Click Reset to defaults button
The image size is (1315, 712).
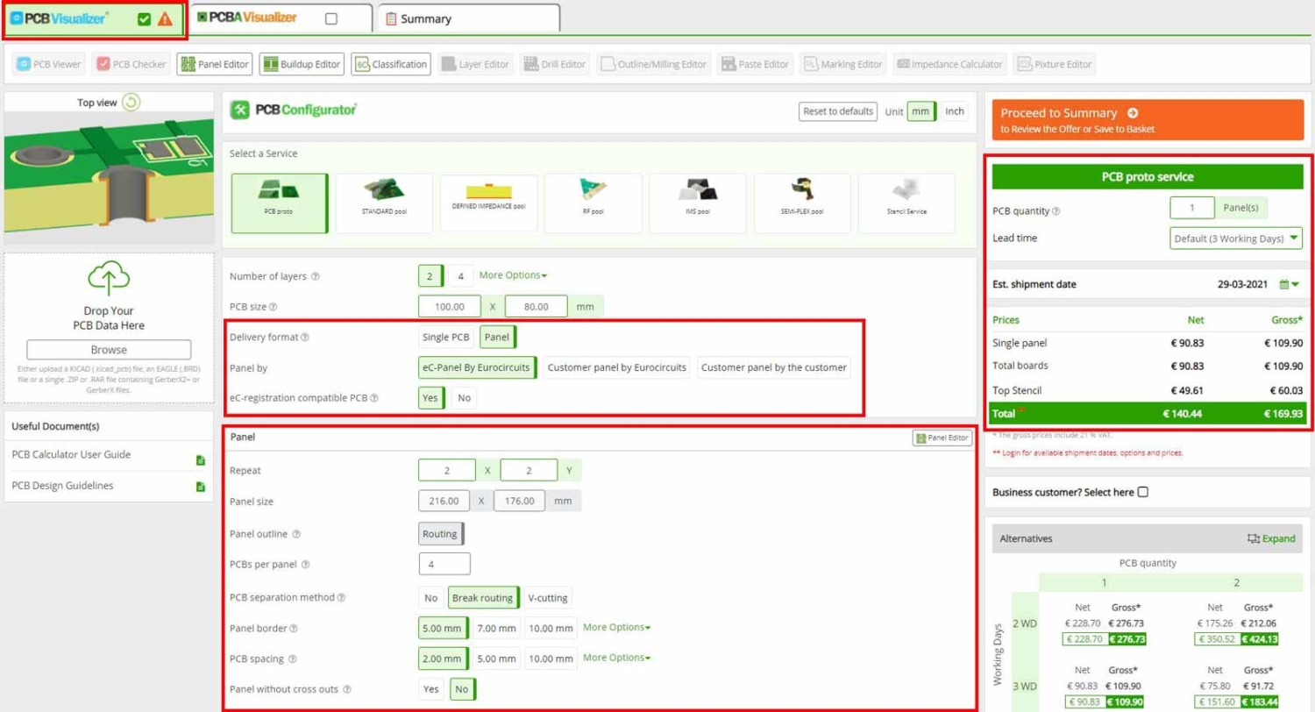point(838,111)
